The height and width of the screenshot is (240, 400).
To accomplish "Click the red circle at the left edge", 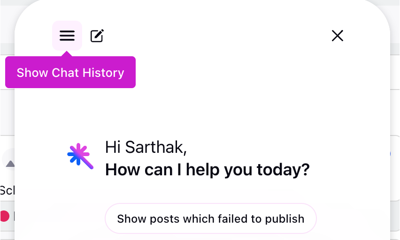I will coord(5,216).
